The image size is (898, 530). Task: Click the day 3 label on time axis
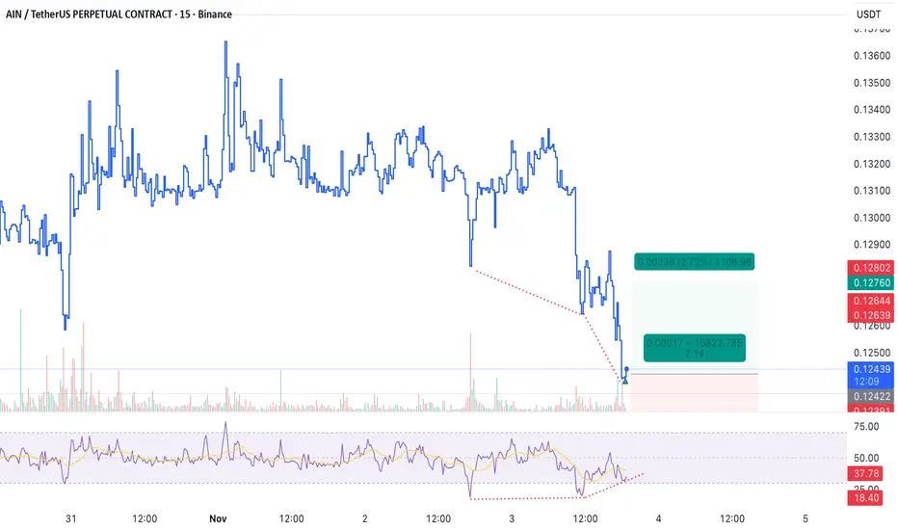(512, 518)
